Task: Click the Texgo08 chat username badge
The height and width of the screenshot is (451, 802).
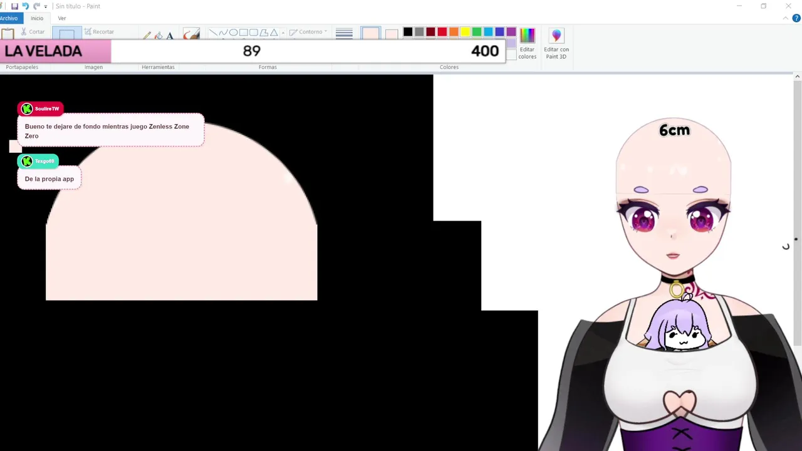Action: pos(38,161)
